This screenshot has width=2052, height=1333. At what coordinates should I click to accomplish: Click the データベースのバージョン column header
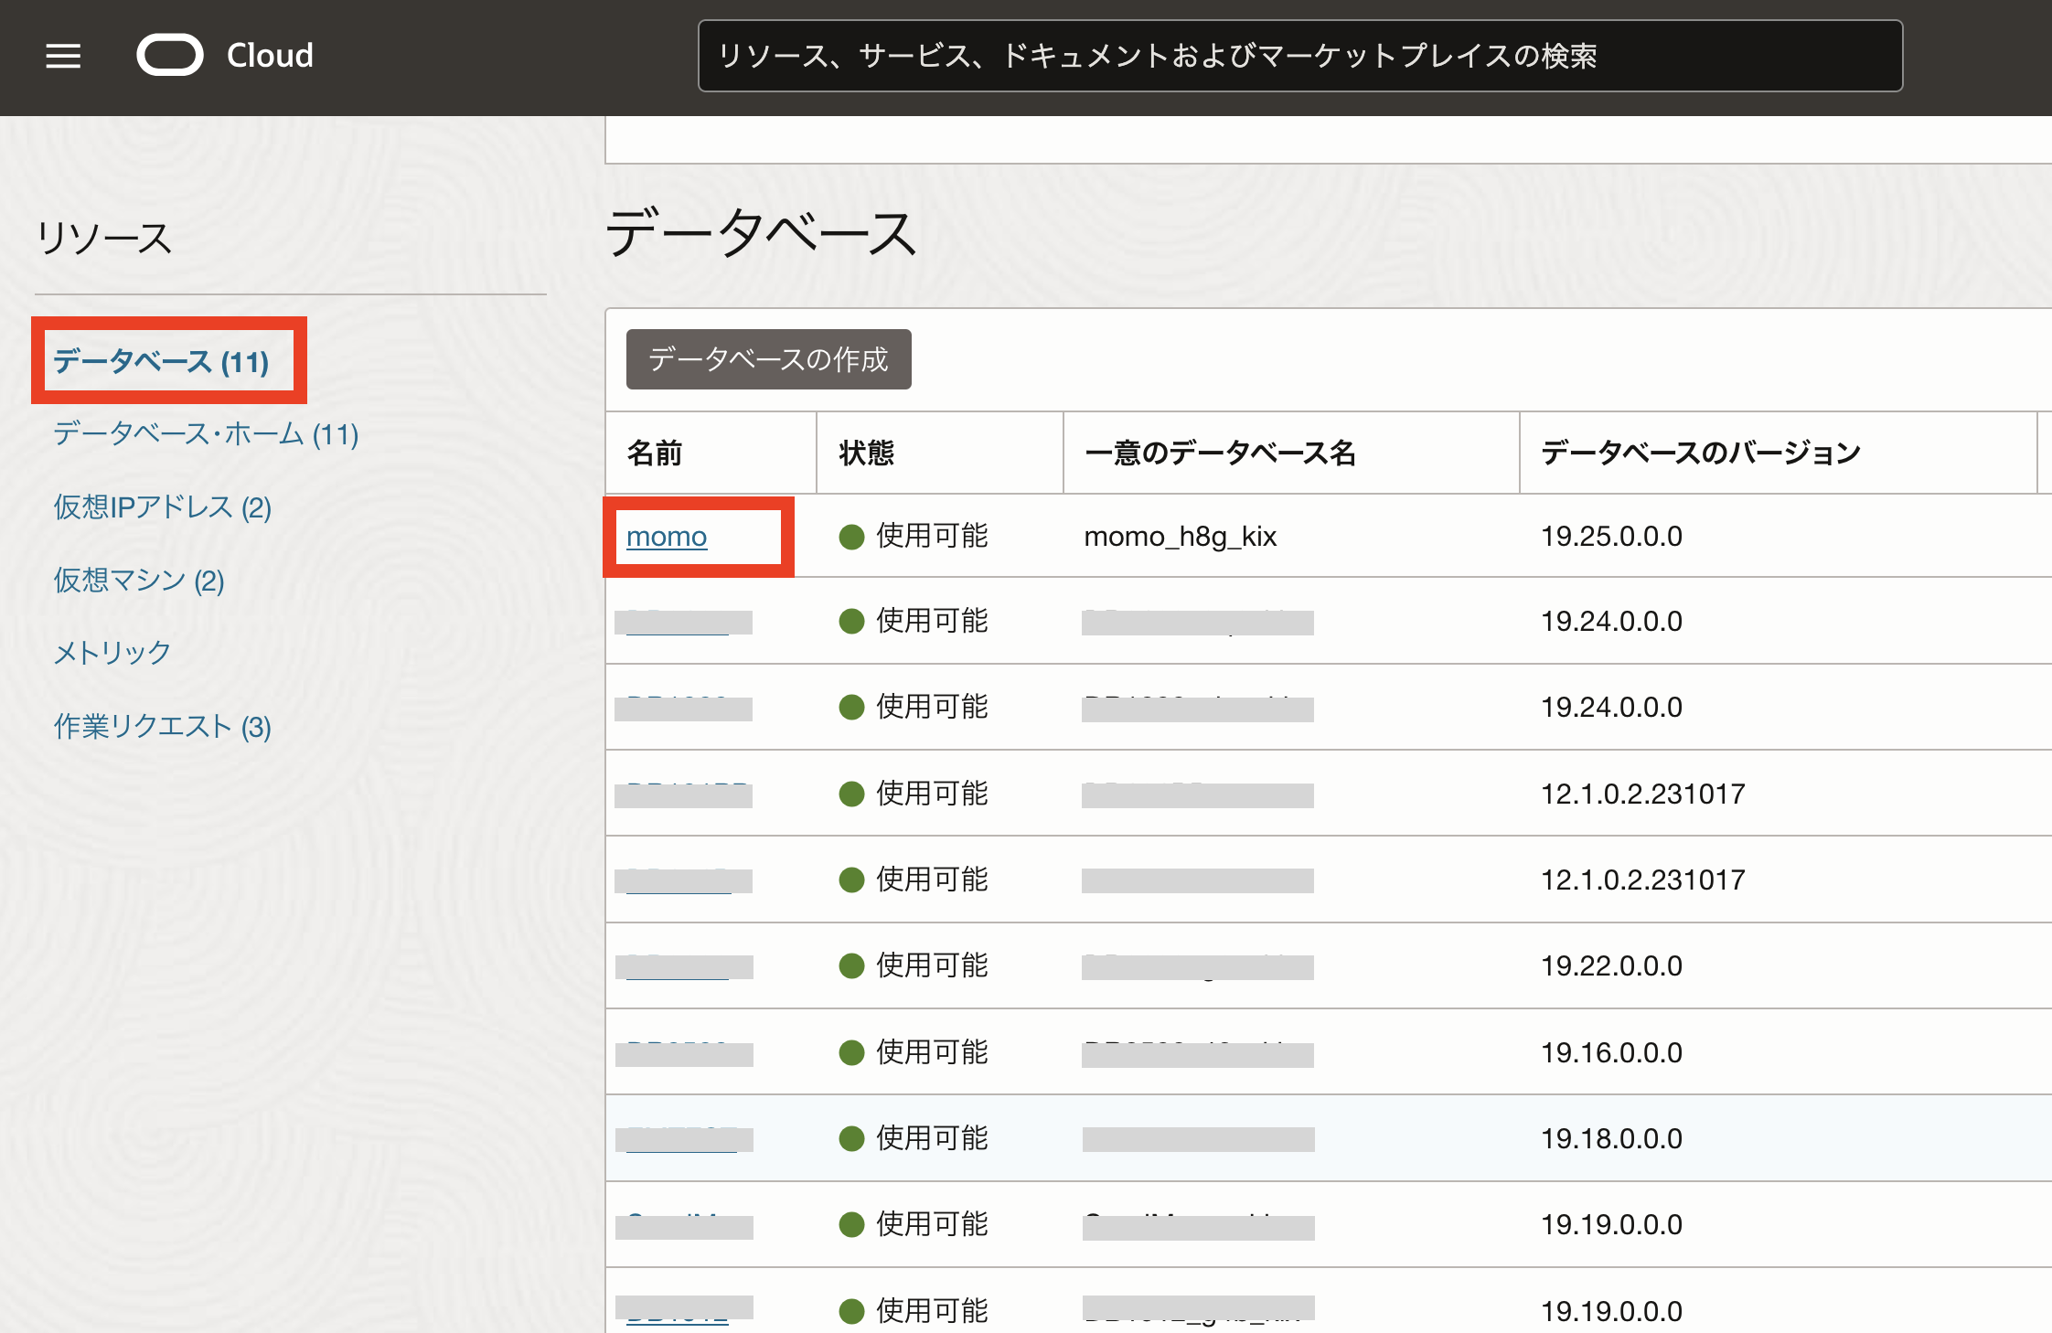tap(1700, 453)
